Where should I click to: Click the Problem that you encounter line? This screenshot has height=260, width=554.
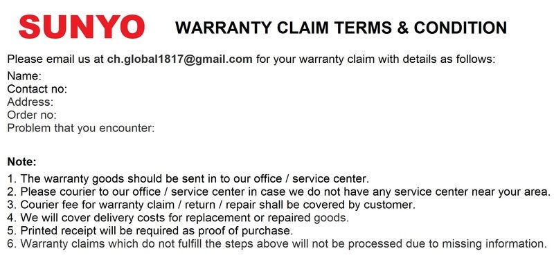pyautogui.click(x=81, y=128)
